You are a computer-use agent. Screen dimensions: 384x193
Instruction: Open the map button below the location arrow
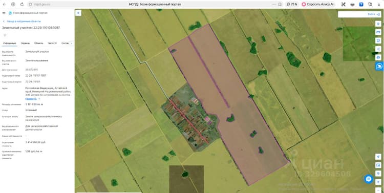coord(378,165)
